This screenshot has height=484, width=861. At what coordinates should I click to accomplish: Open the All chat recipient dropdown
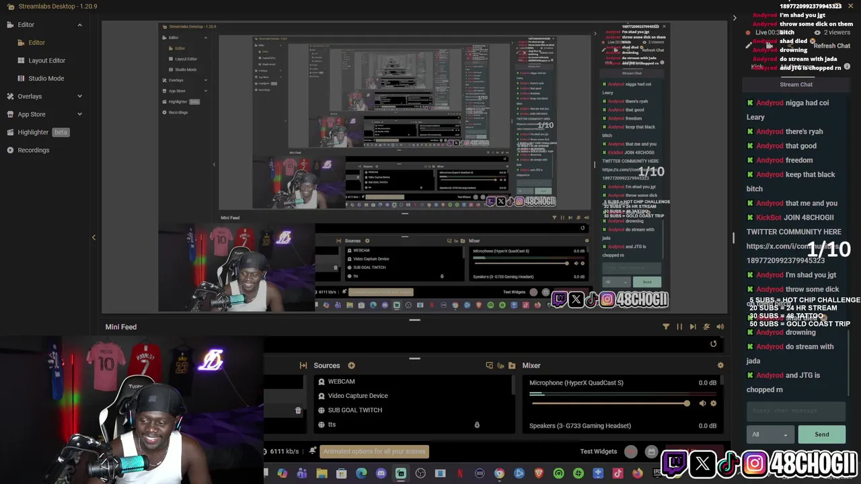[770, 435]
